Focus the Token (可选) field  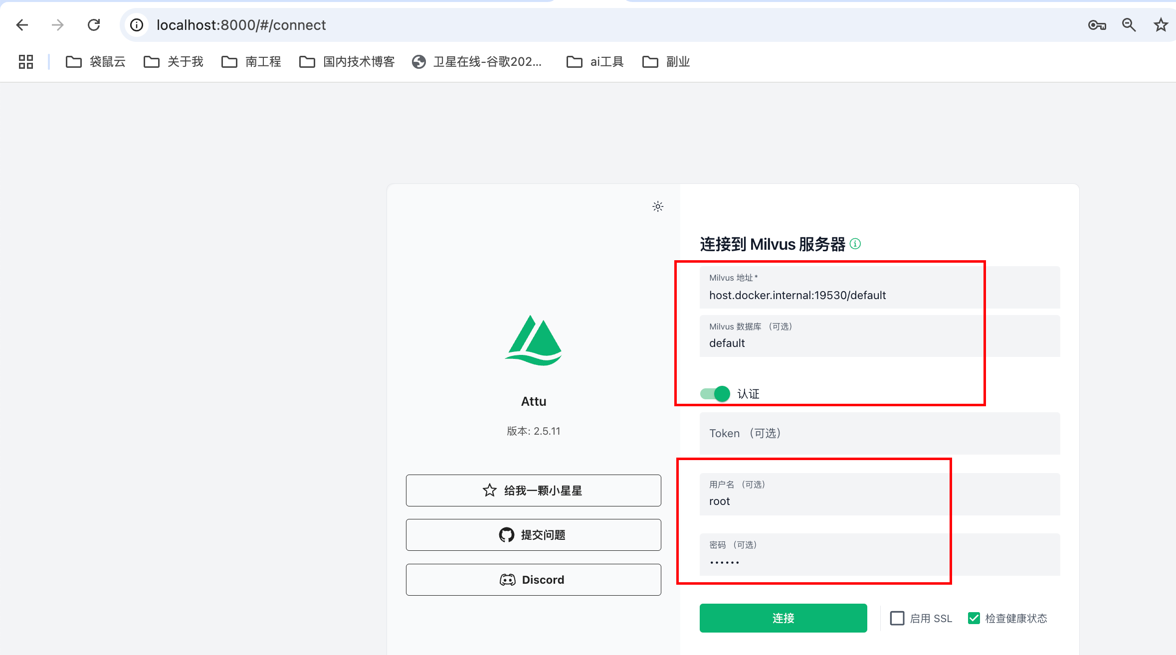(x=880, y=433)
